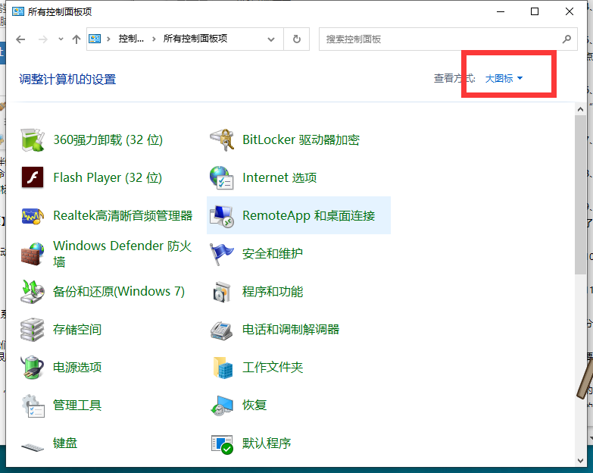Click the forward arrow navigation button
The width and height of the screenshot is (593, 473).
pyautogui.click(x=42, y=39)
